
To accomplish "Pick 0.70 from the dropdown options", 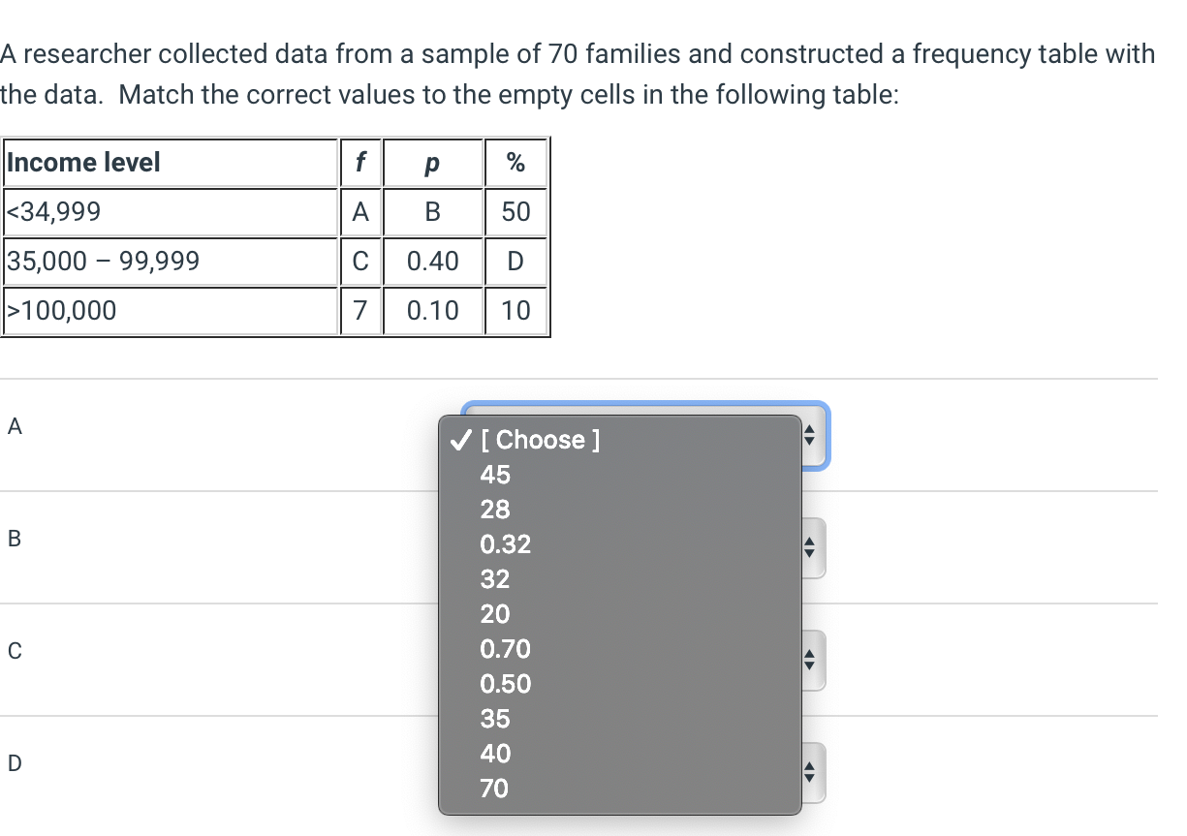I will 506,649.
